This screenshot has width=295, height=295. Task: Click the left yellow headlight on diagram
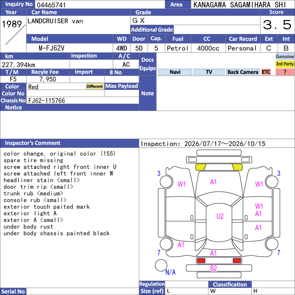coord(201,167)
